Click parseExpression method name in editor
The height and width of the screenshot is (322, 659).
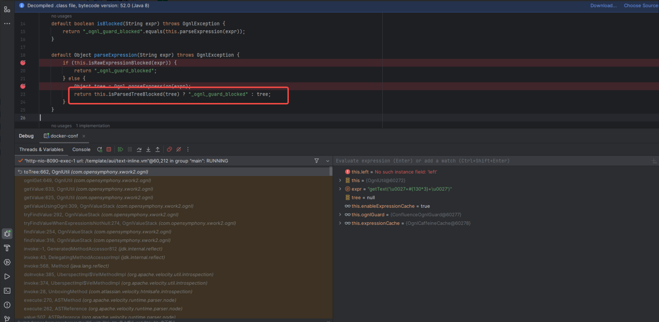tap(115, 55)
